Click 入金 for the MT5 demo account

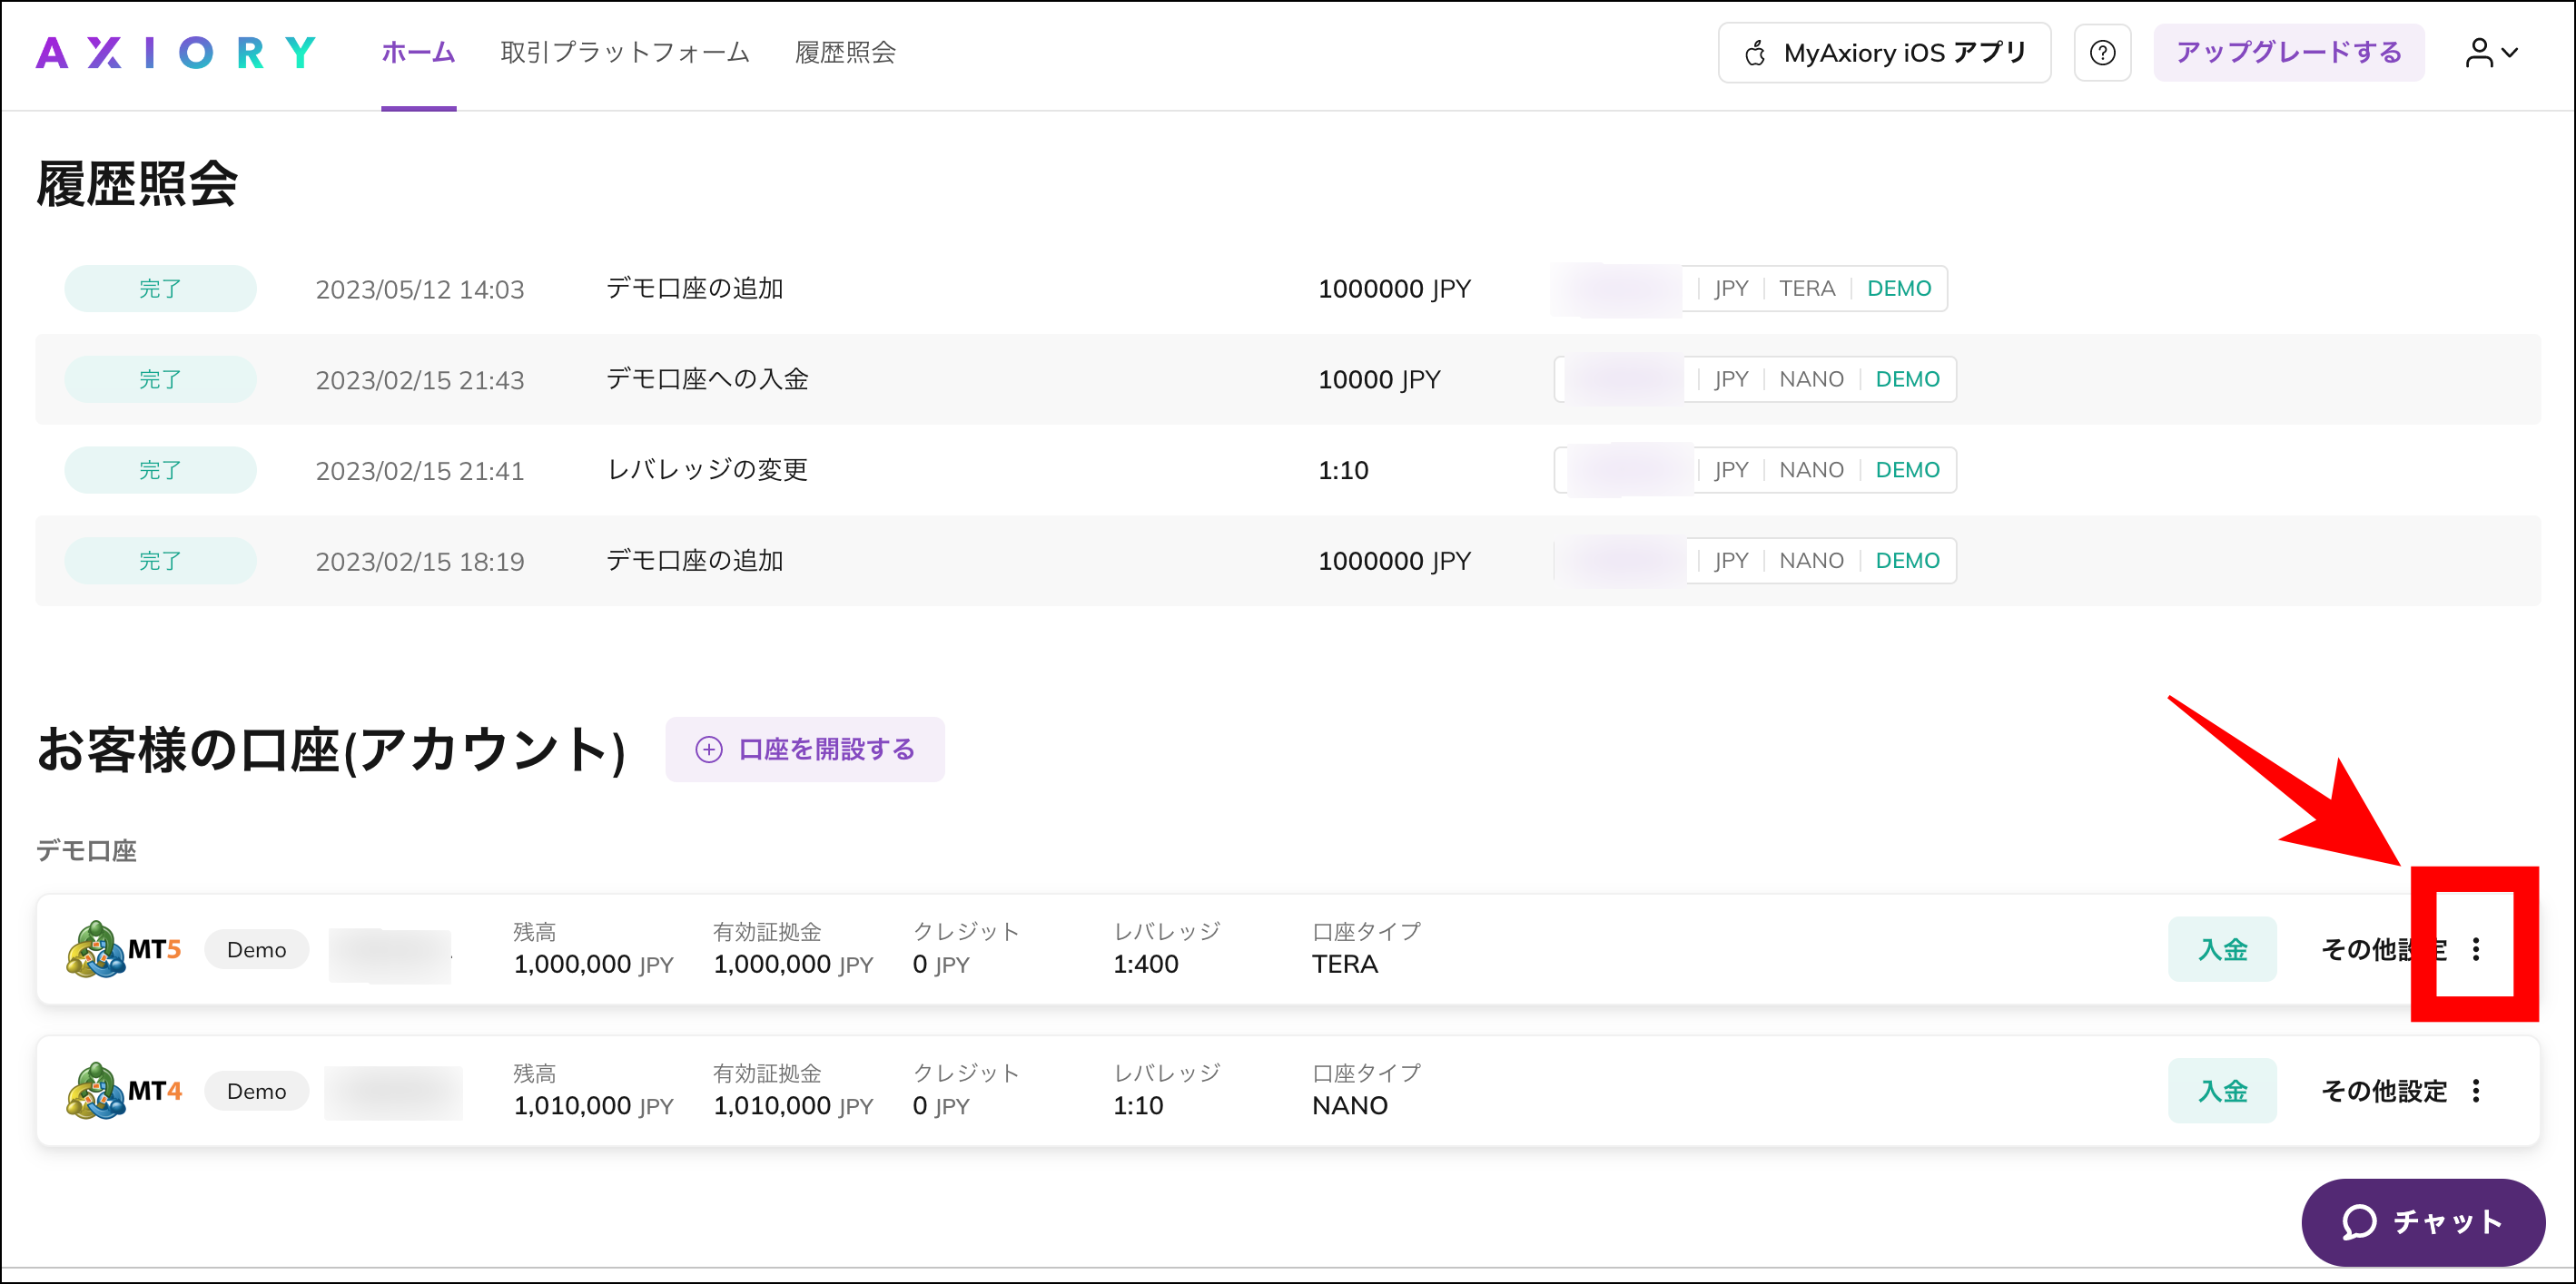[2222, 948]
